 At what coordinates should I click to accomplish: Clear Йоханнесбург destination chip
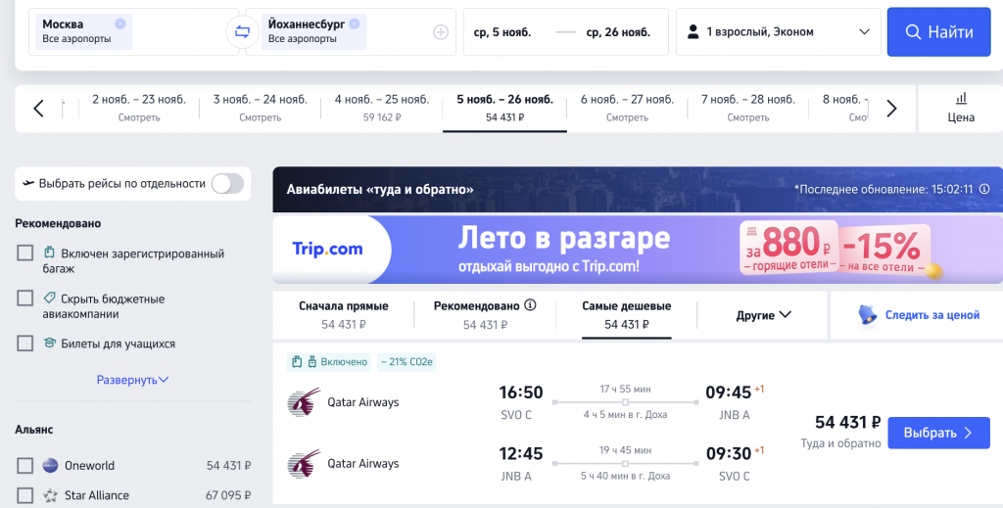pyautogui.click(x=355, y=23)
